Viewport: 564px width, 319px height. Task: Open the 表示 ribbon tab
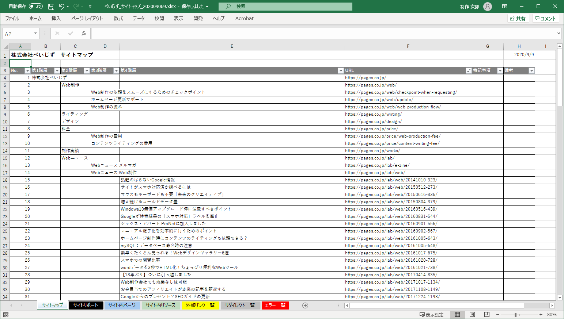178,18
